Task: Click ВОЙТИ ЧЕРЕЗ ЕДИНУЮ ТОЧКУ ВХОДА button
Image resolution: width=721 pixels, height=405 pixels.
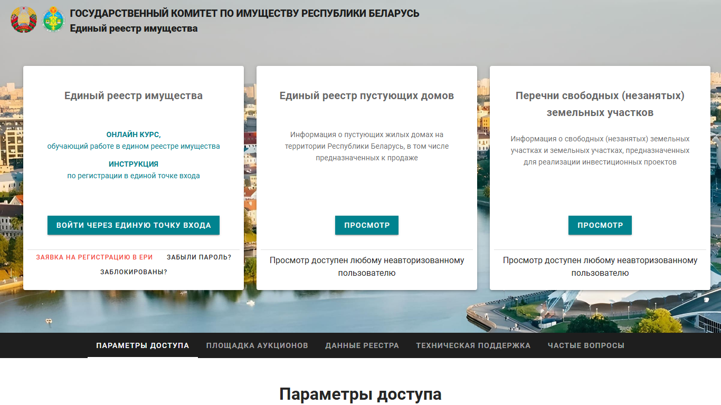Action: coord(134,225)
